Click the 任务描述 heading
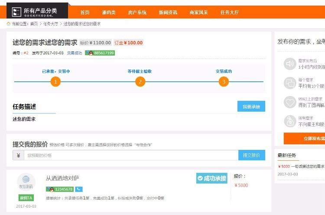This screenshot has width=325, height=215. [24, 106]
